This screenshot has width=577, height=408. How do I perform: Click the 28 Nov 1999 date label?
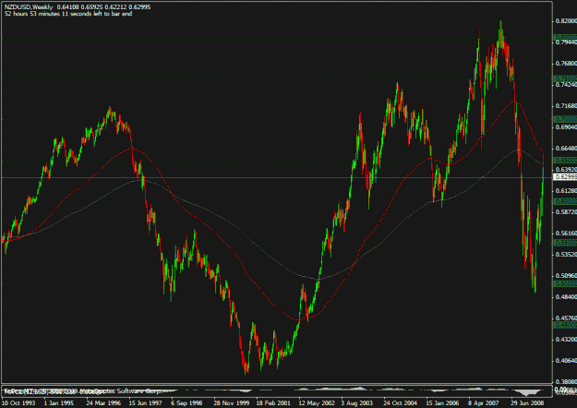click(x=231, y=402)
